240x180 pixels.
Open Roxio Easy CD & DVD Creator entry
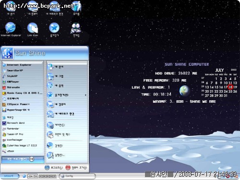coord(23,93)
